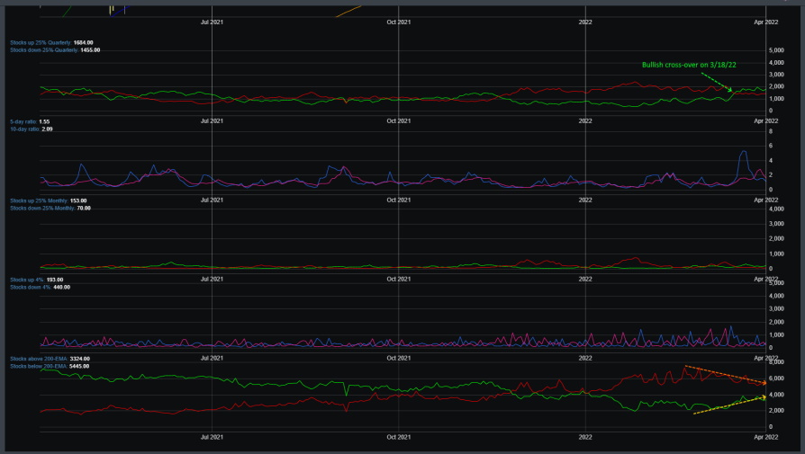Click the '6,000' value on the 200-EMA axis
Viewport: 805px width, 454px height.
point(776,378)
